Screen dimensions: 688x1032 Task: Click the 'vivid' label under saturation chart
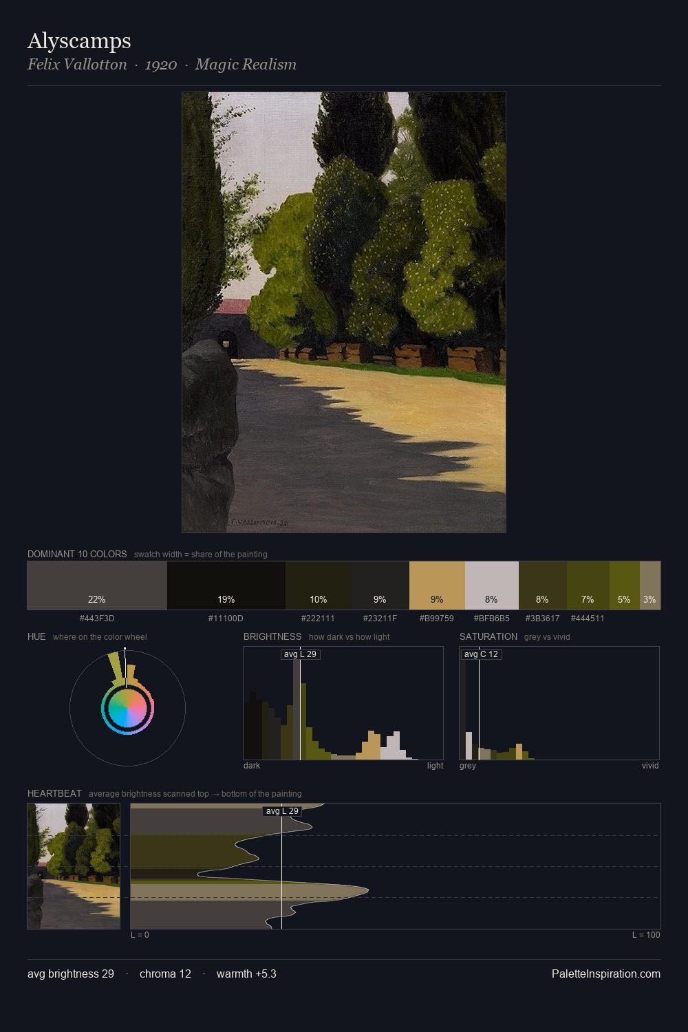point(650,766)
